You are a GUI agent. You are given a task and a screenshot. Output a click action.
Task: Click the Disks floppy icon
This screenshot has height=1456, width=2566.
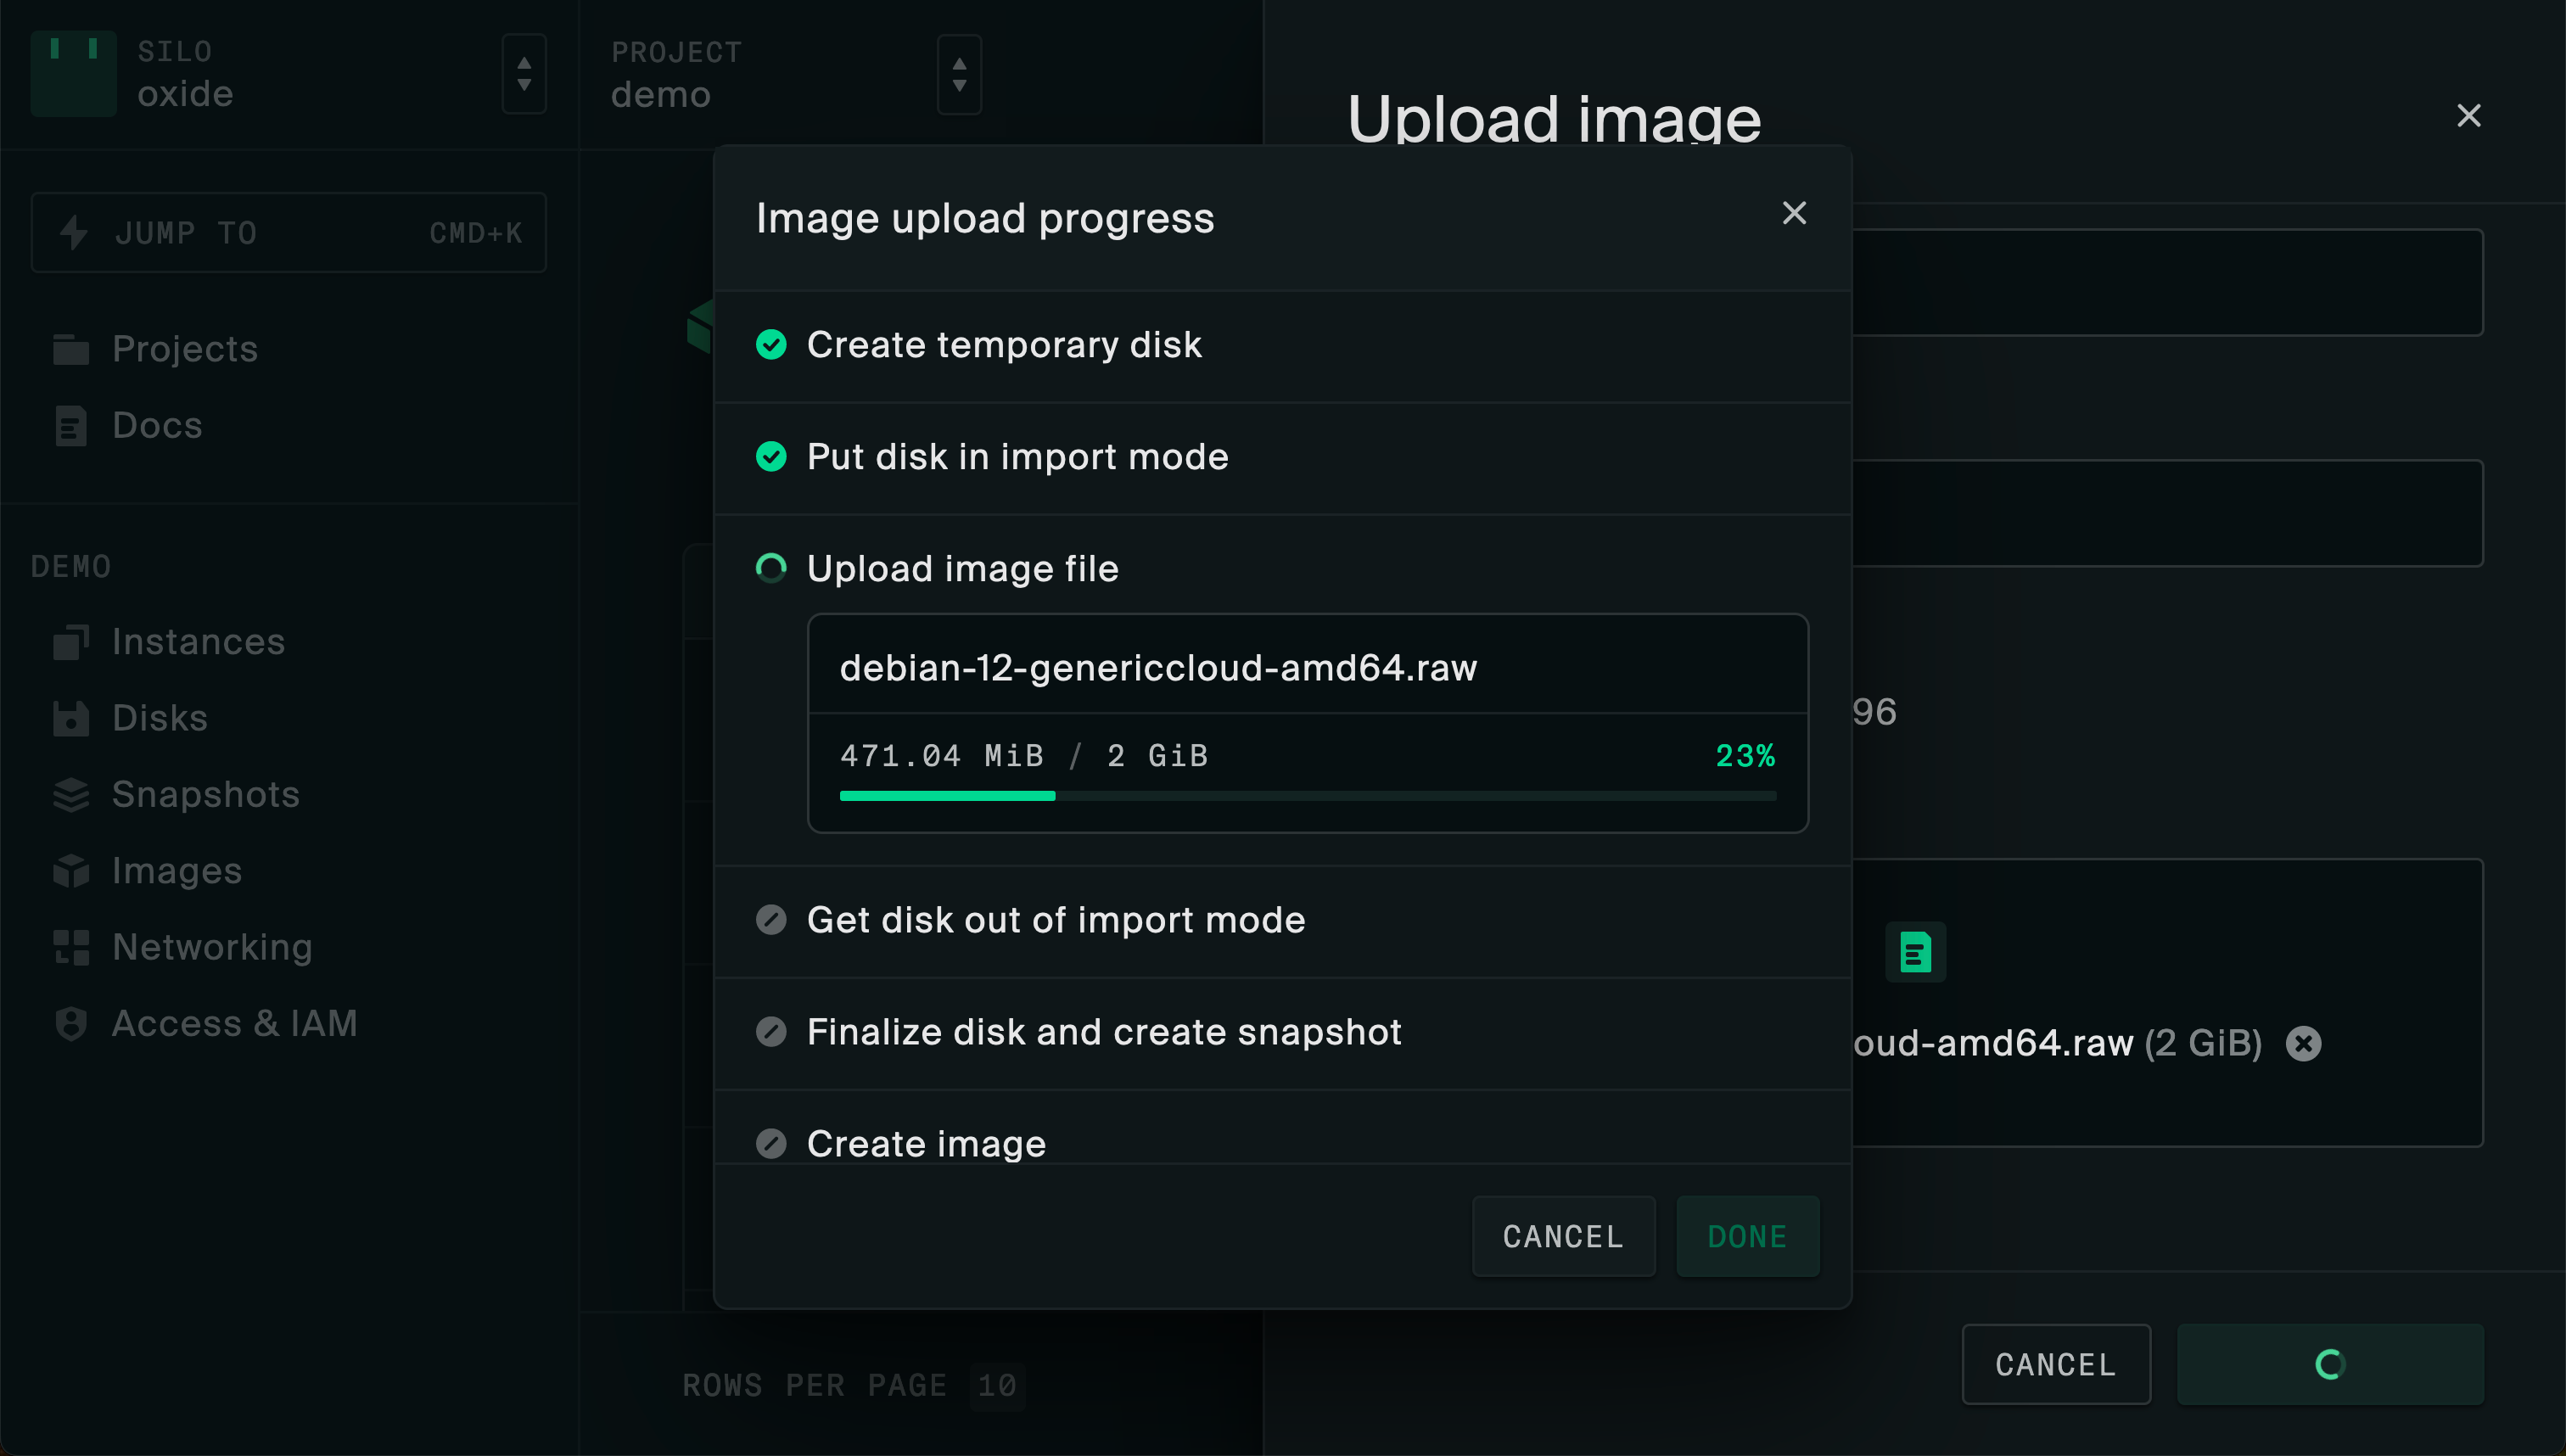(x=71, y=718)
